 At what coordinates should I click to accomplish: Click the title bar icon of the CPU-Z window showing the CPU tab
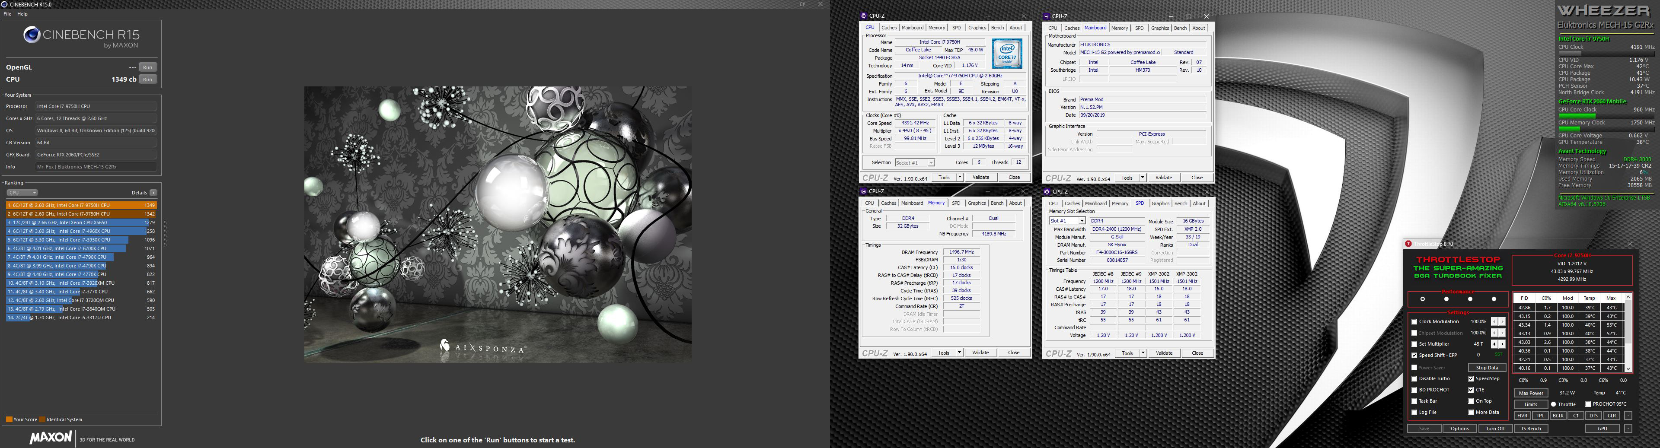(x=864, y=16)
